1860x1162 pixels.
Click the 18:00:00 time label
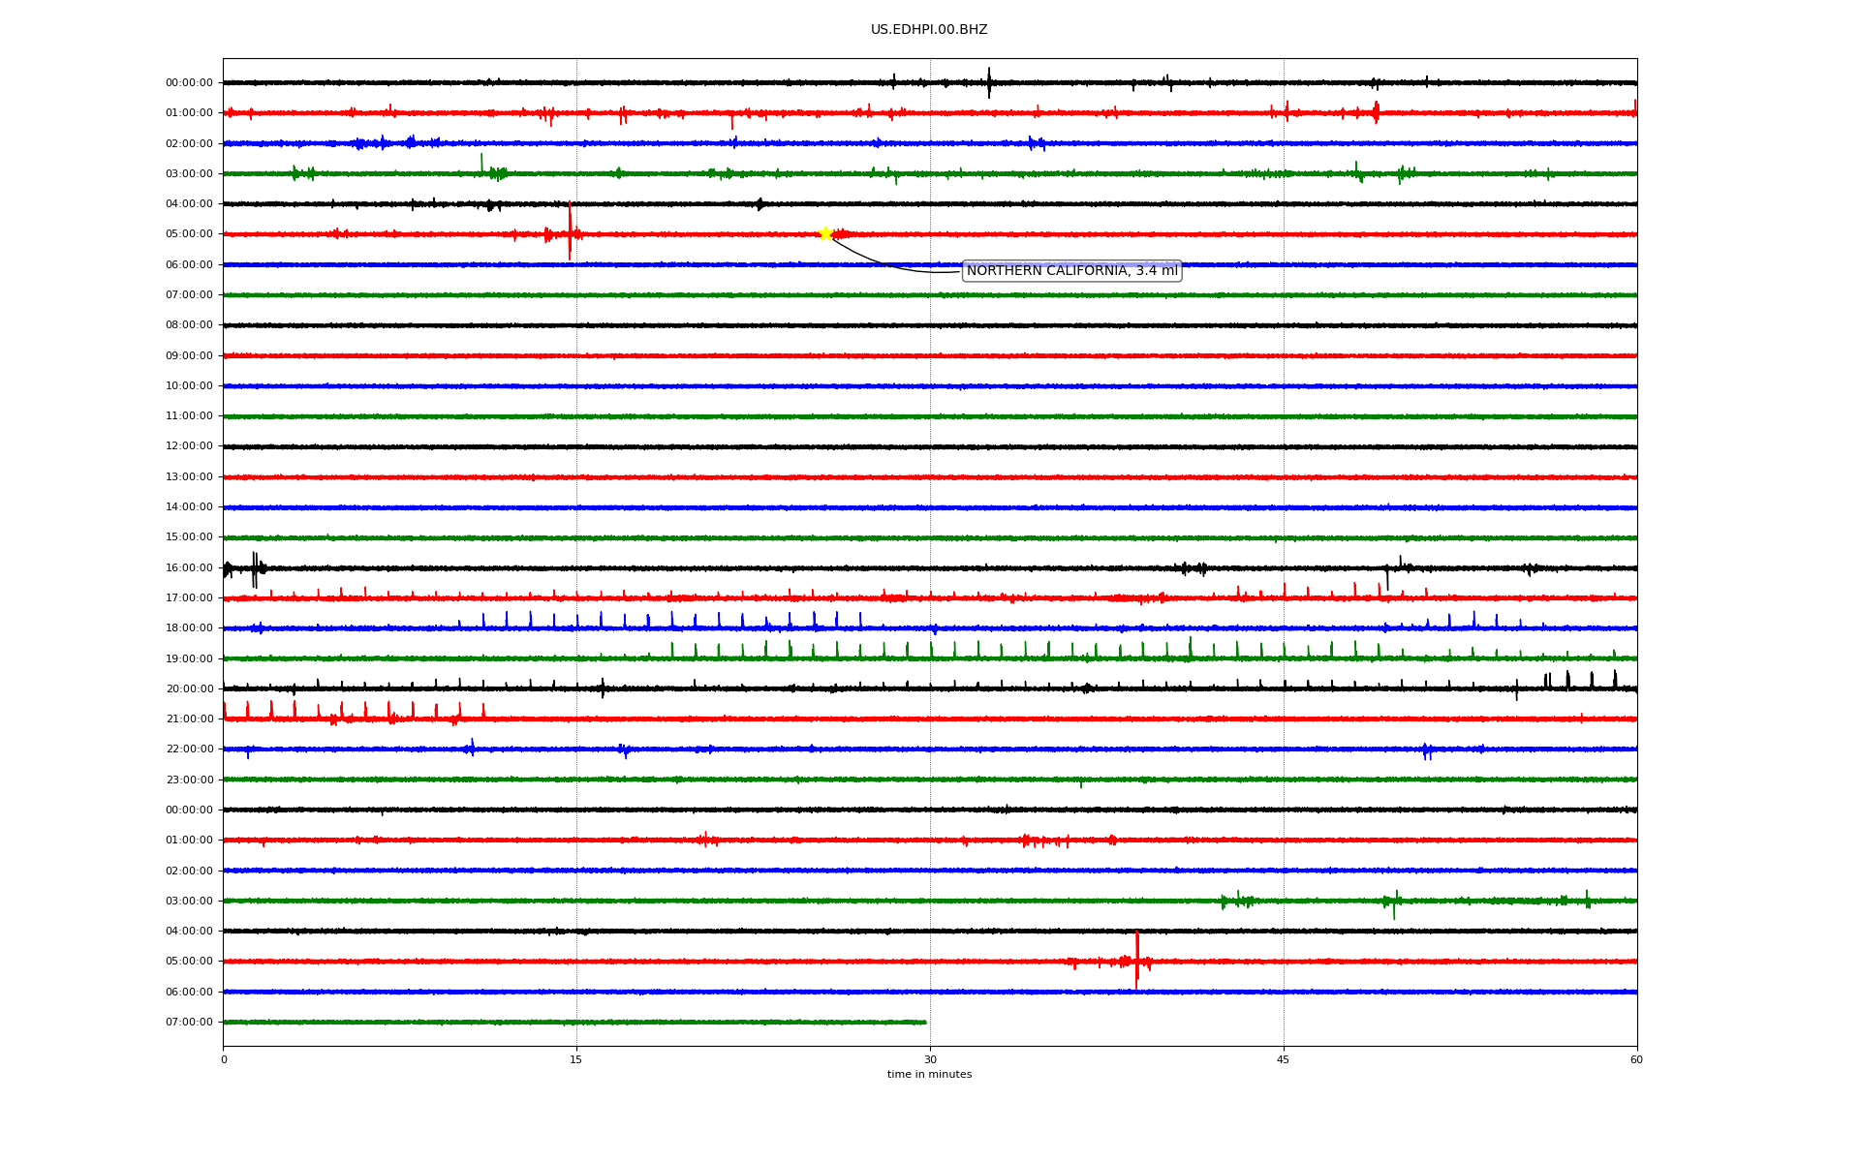coord(189,628)
